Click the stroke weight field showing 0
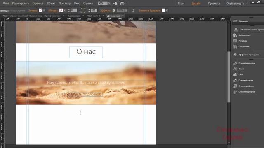 (x=73, y=10)
